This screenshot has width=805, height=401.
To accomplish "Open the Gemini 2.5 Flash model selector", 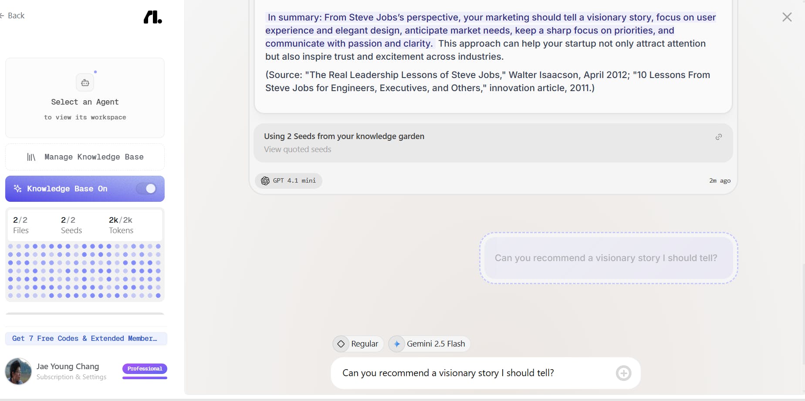I will [430, 344].
